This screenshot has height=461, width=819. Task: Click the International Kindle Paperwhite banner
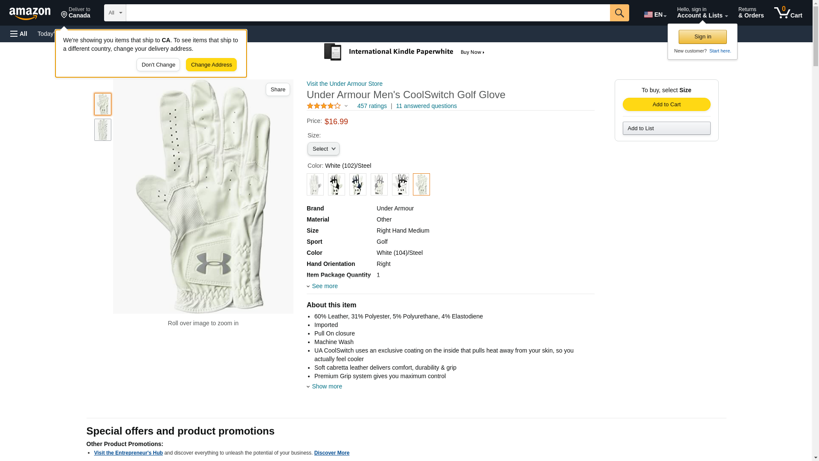(x=404, y=52)
